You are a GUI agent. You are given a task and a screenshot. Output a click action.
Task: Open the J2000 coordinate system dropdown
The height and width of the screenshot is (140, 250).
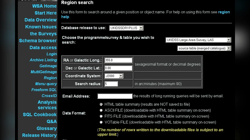(x=114, y=76)
